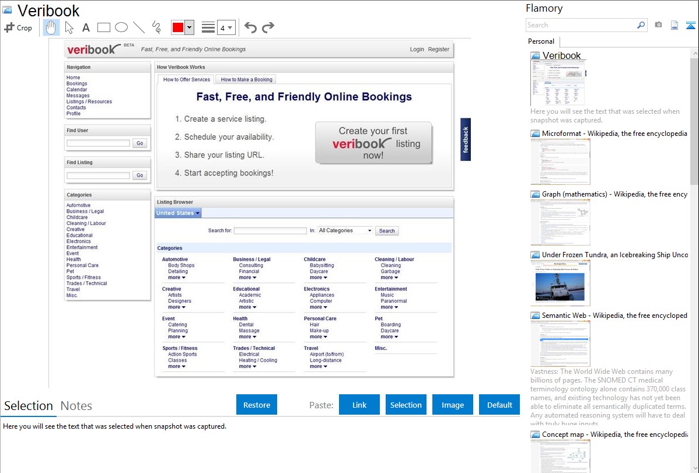Click Go next to Find Listing field

tap(139, 175)
